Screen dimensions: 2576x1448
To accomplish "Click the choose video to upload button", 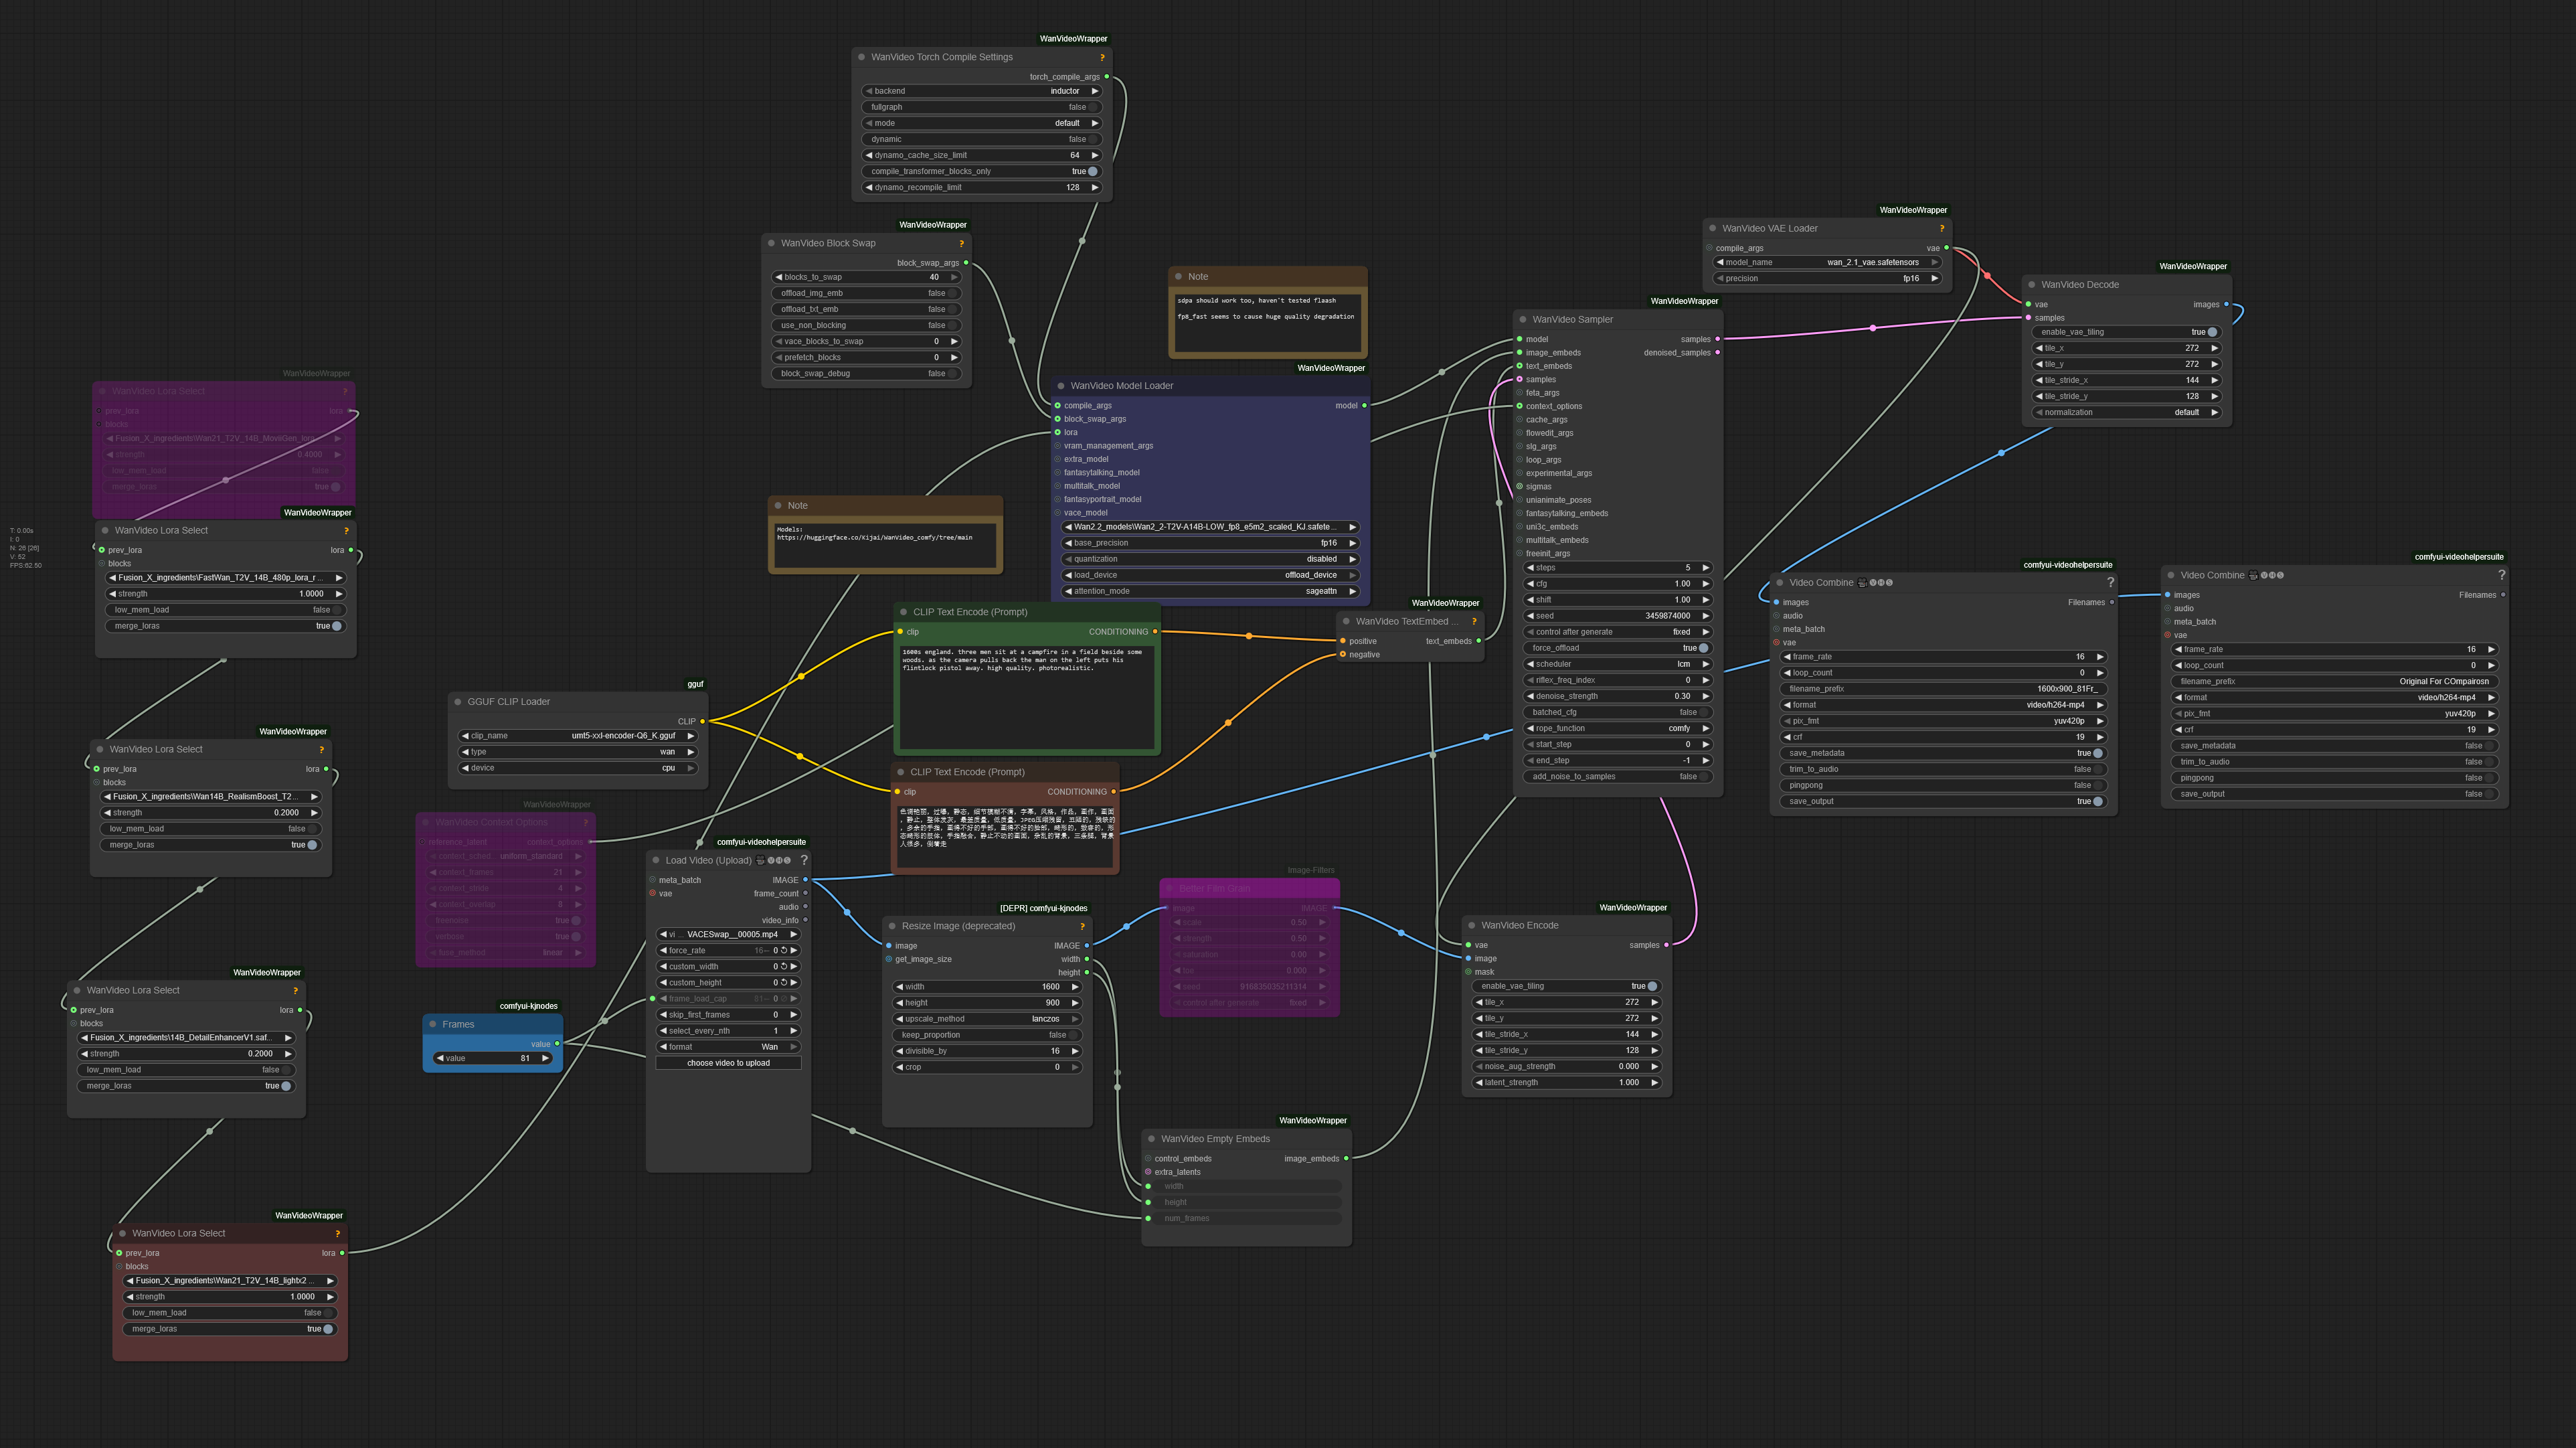I will pyautogui.click(x=728, y=1062).
